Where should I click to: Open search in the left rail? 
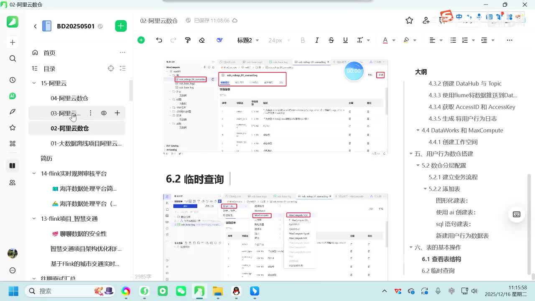[x=13, y=59]
